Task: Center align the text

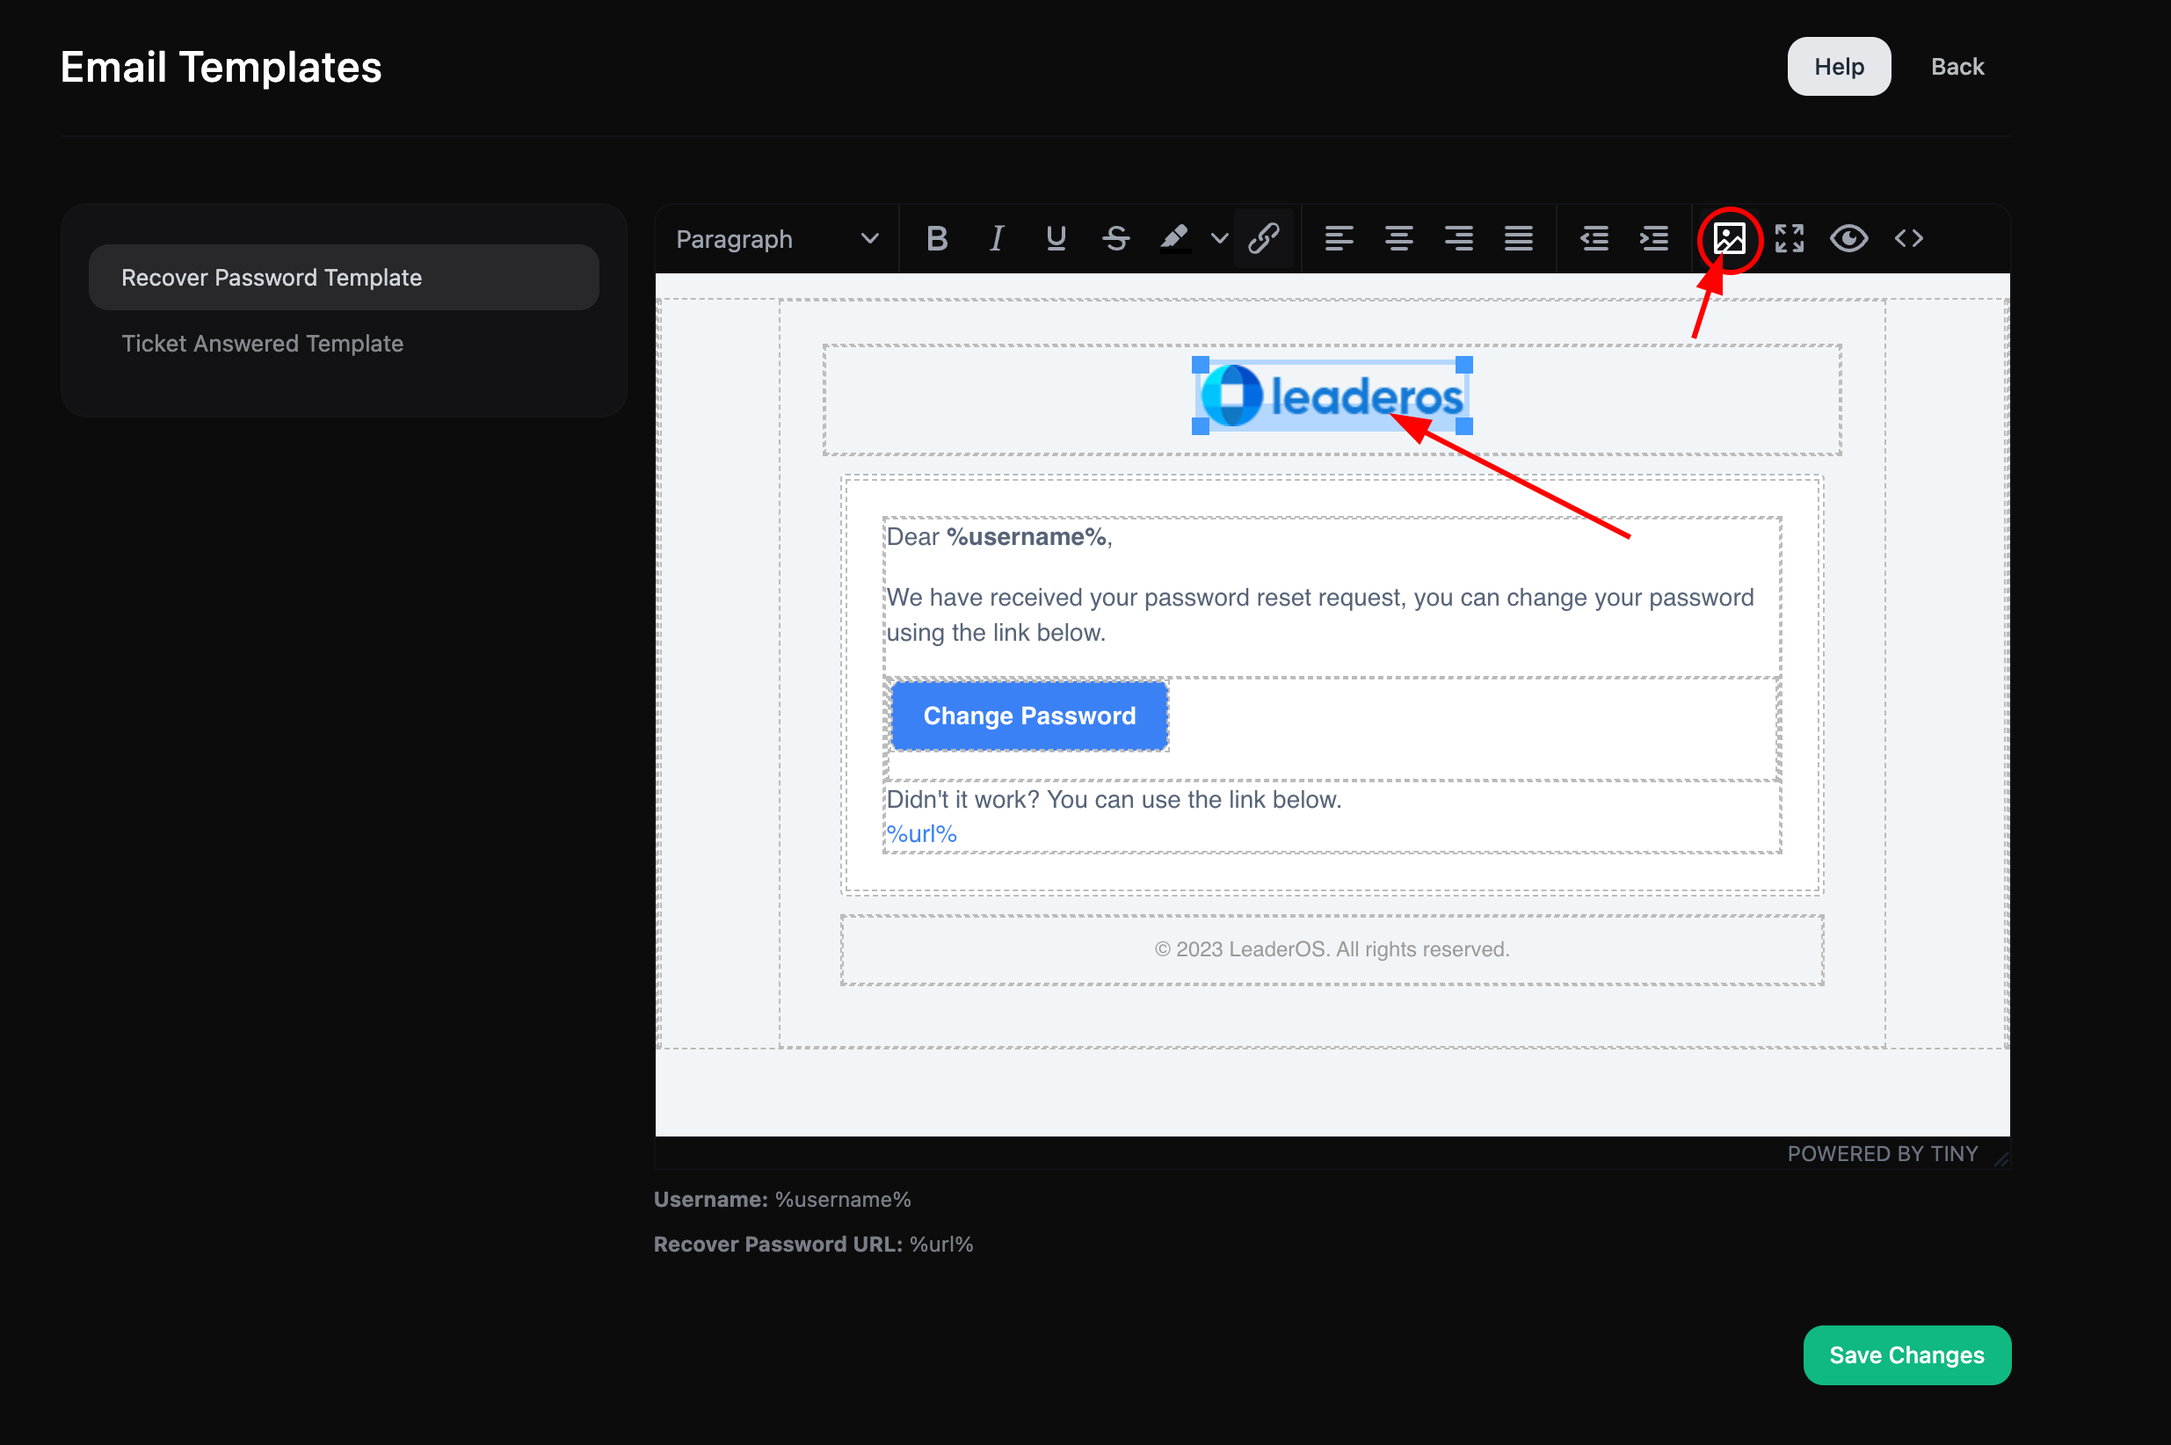Action: pos(1398,239)
